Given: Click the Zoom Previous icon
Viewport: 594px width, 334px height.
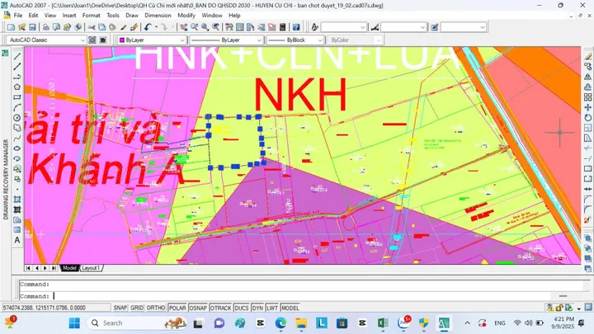Looking at the screenshot, I should 215,27.
